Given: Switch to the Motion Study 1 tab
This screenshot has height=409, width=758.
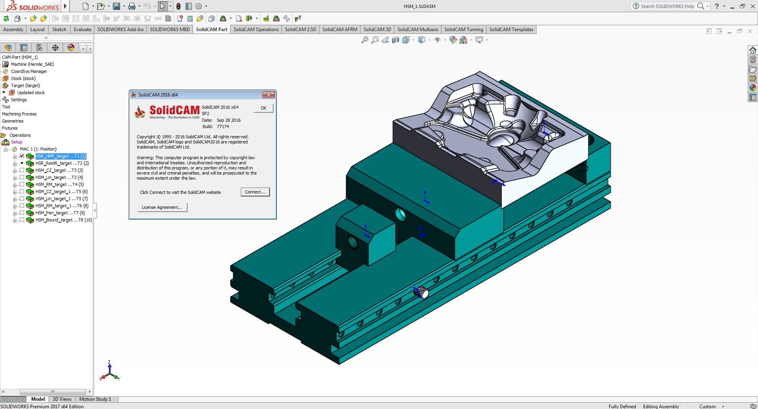Looking at the screenshot, I should coord(95,399).
